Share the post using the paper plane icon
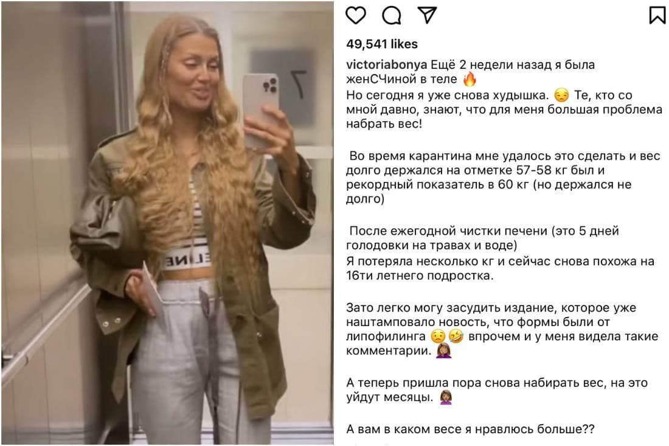 pos(427,15)
